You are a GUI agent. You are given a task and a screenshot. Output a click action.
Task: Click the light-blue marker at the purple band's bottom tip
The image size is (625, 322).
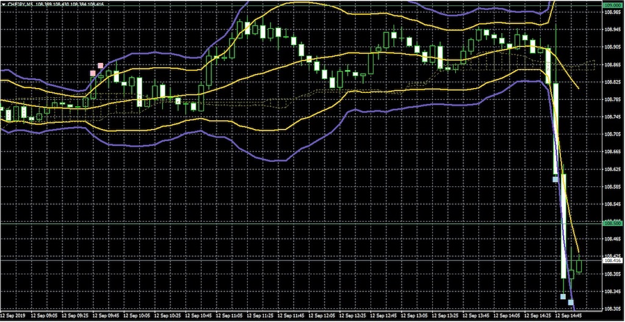571,302
